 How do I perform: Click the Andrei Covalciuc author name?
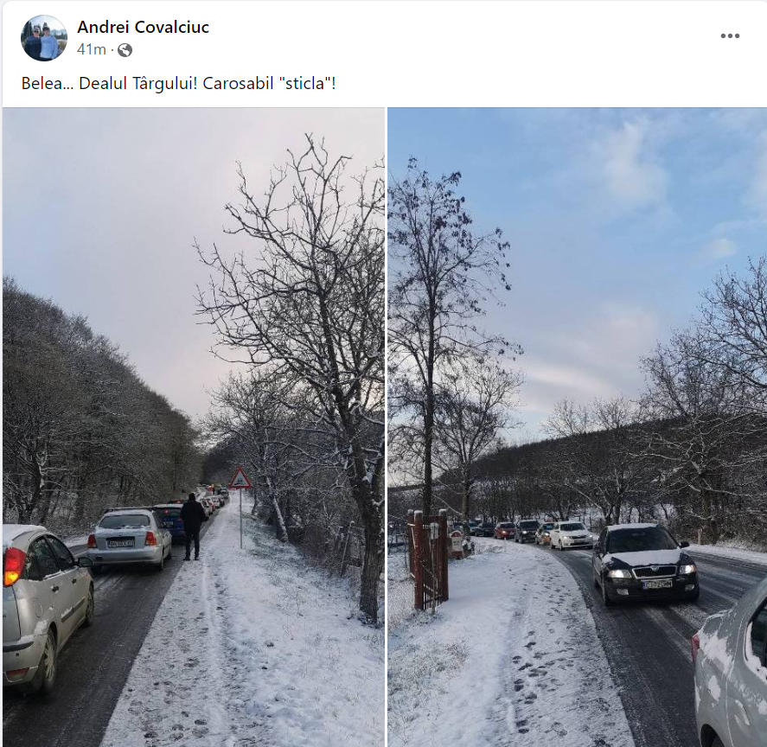click(143, 27)
